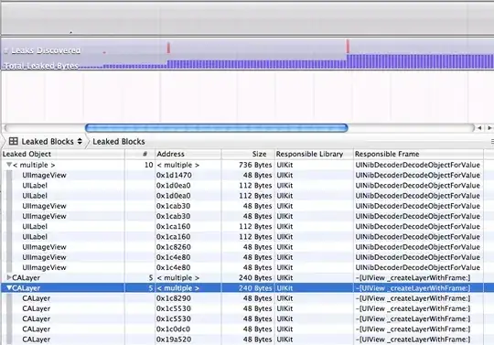This screenshot has width=494, height=345.
Task: Open the Leaked Blocks view stepper arrows
Action: coord(80,141)
